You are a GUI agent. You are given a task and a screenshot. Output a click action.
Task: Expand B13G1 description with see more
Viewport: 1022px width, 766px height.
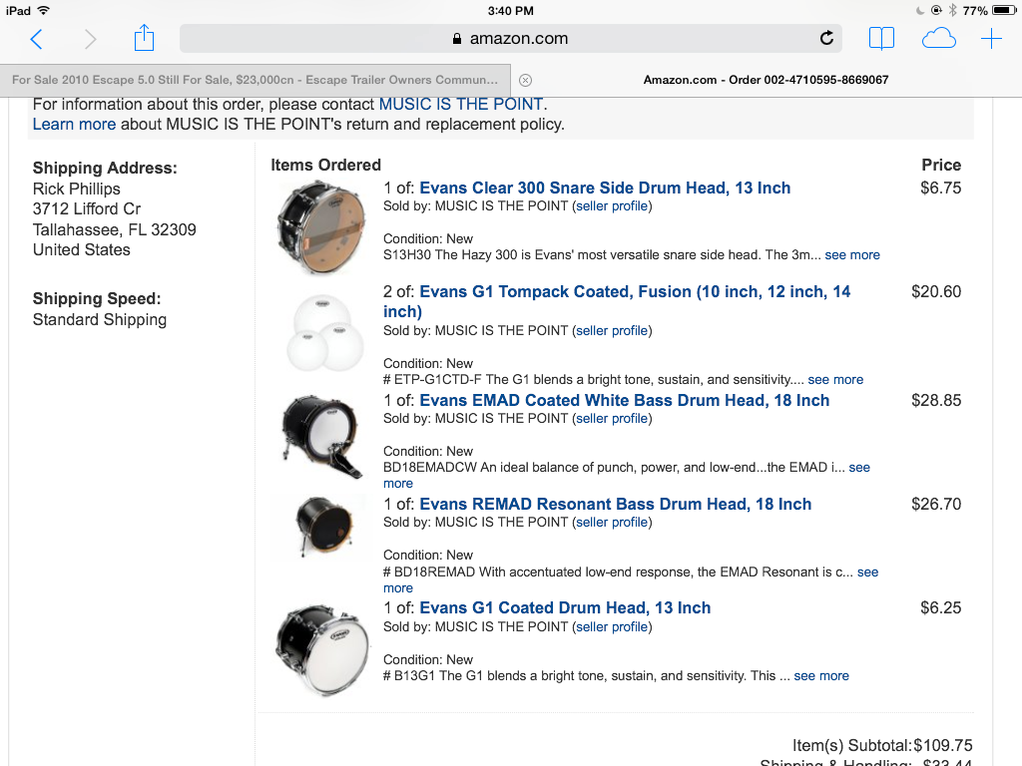tap(821, 675)
